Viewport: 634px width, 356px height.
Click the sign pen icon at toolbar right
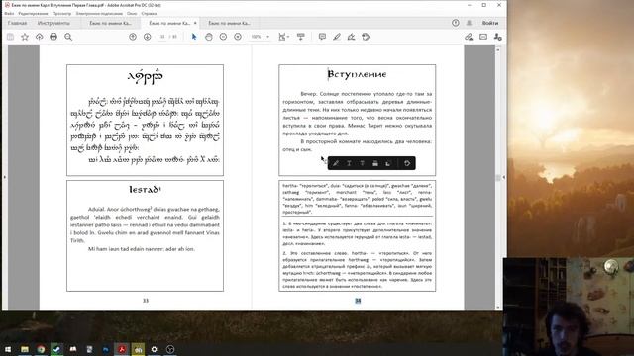pos(469,37)
